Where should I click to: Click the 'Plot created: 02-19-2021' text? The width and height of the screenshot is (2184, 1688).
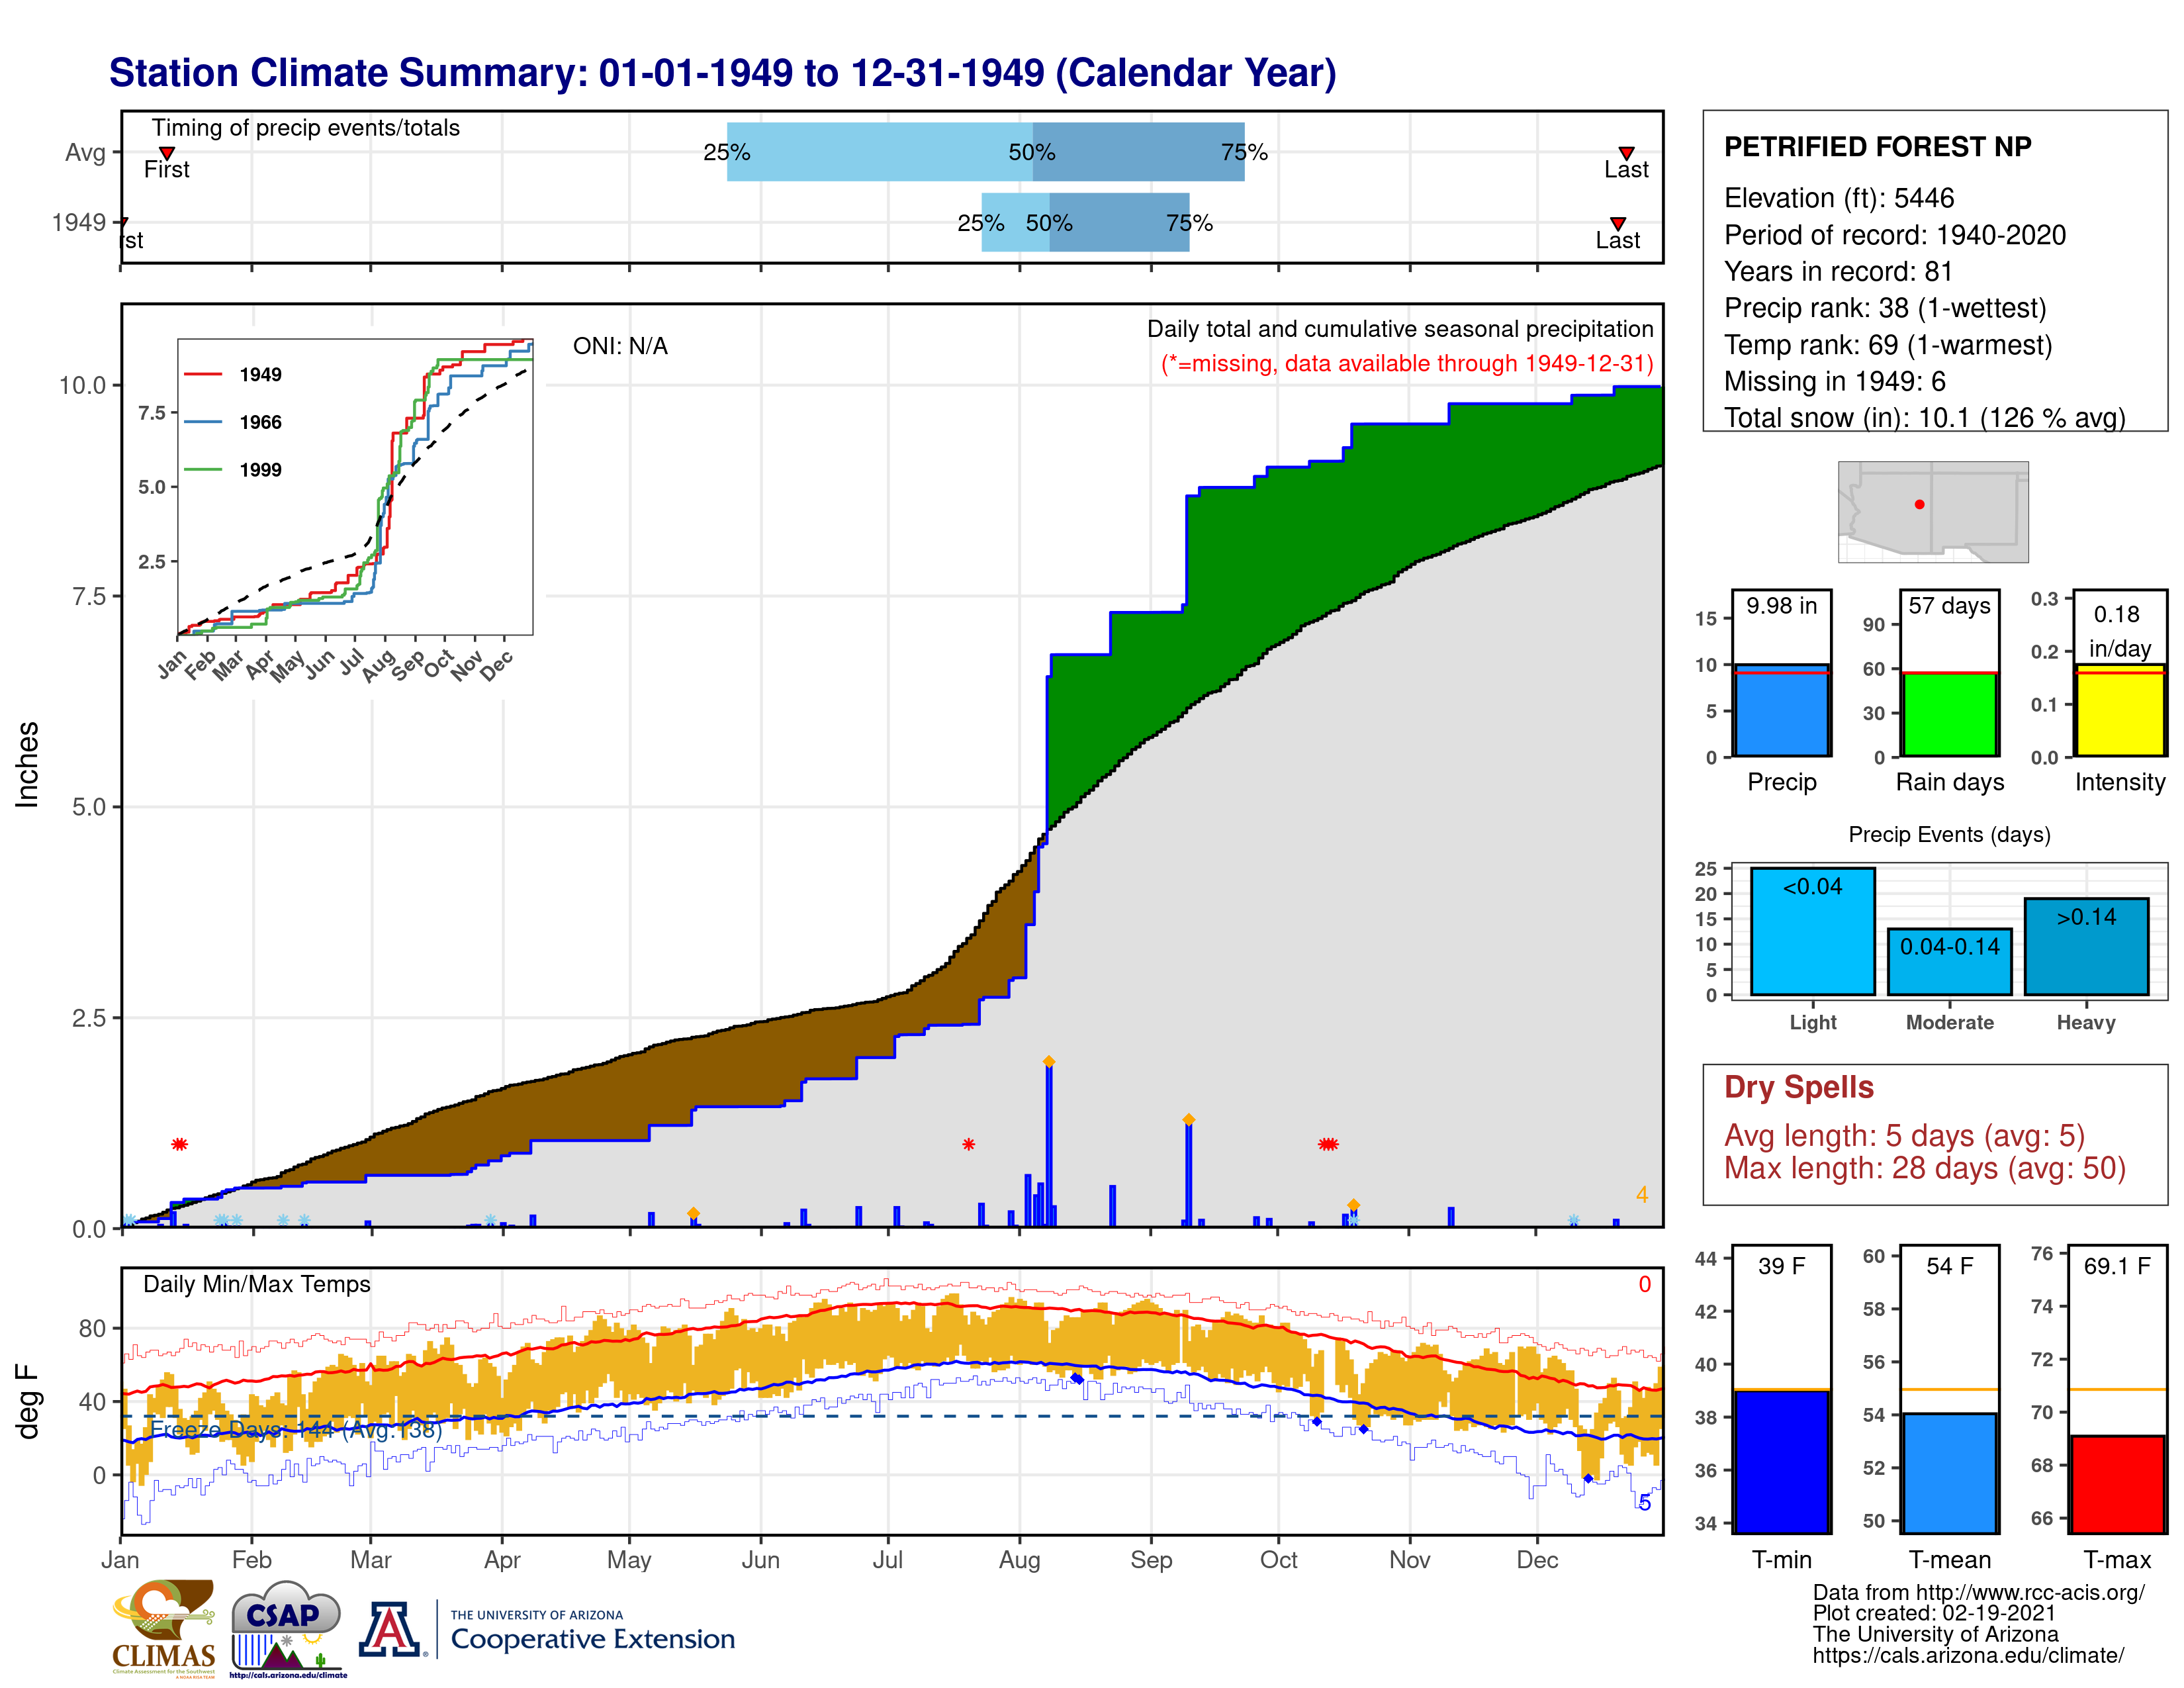(1934, 1613)
